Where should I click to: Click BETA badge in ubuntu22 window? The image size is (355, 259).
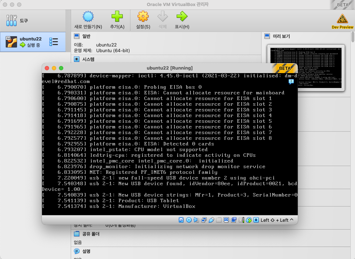(x=285, y=68)
